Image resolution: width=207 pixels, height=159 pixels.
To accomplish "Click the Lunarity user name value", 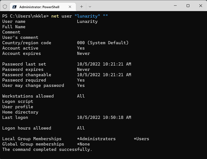I will (x=87, y=21).
